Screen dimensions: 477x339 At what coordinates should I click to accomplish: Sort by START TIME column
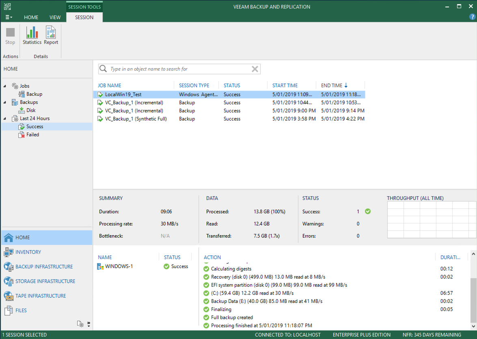click(285, 85)
